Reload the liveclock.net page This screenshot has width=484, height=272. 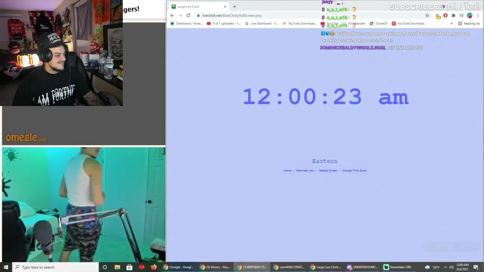point(188,15)
